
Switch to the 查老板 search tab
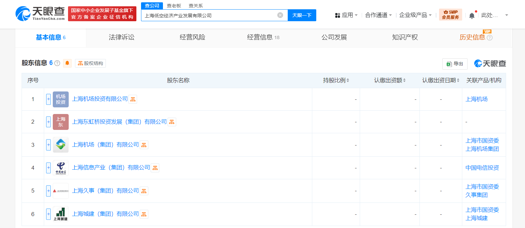(x=174, y=6)
